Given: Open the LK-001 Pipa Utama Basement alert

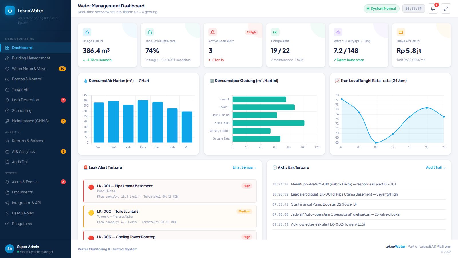Looking at the screenshot, I should pyautogui.click(x=170, y=191).
